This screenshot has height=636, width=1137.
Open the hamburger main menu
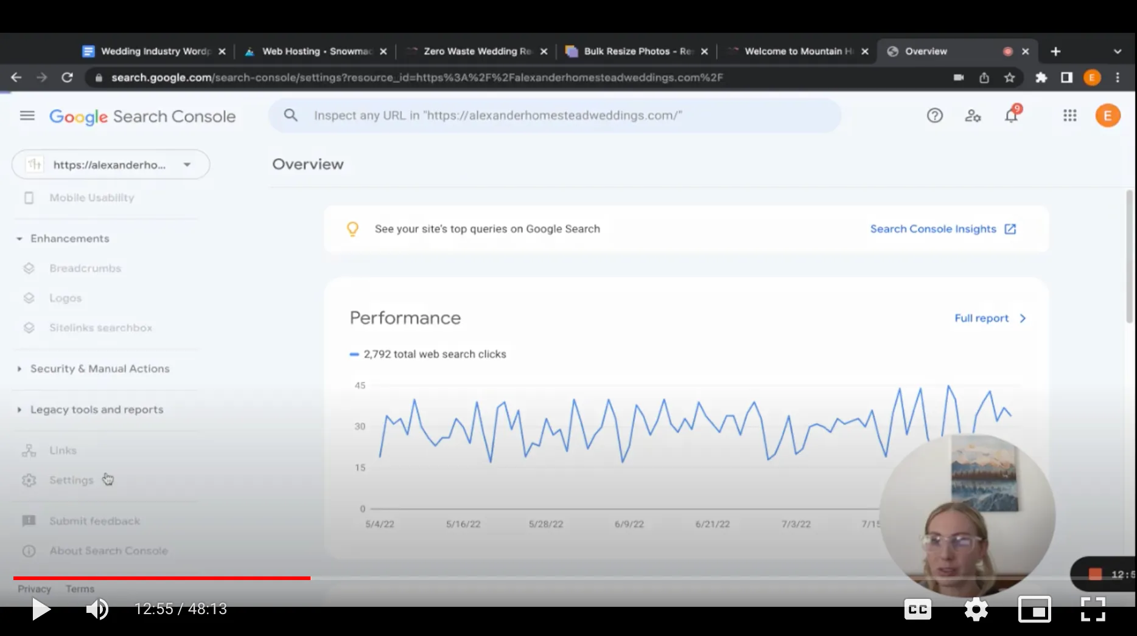click(x=27, y=116)
